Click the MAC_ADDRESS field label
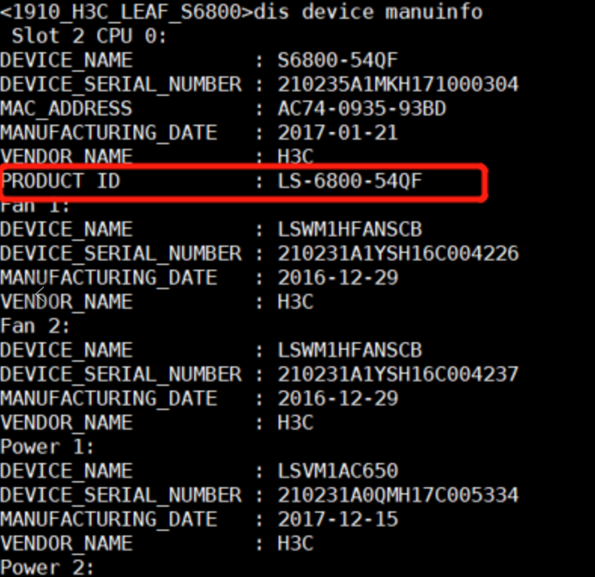Viewport: 595px width, 577px height. click(66, 109)
